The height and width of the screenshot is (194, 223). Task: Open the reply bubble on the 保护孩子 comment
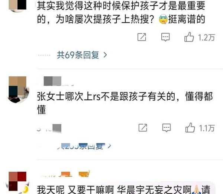(165, 37)
